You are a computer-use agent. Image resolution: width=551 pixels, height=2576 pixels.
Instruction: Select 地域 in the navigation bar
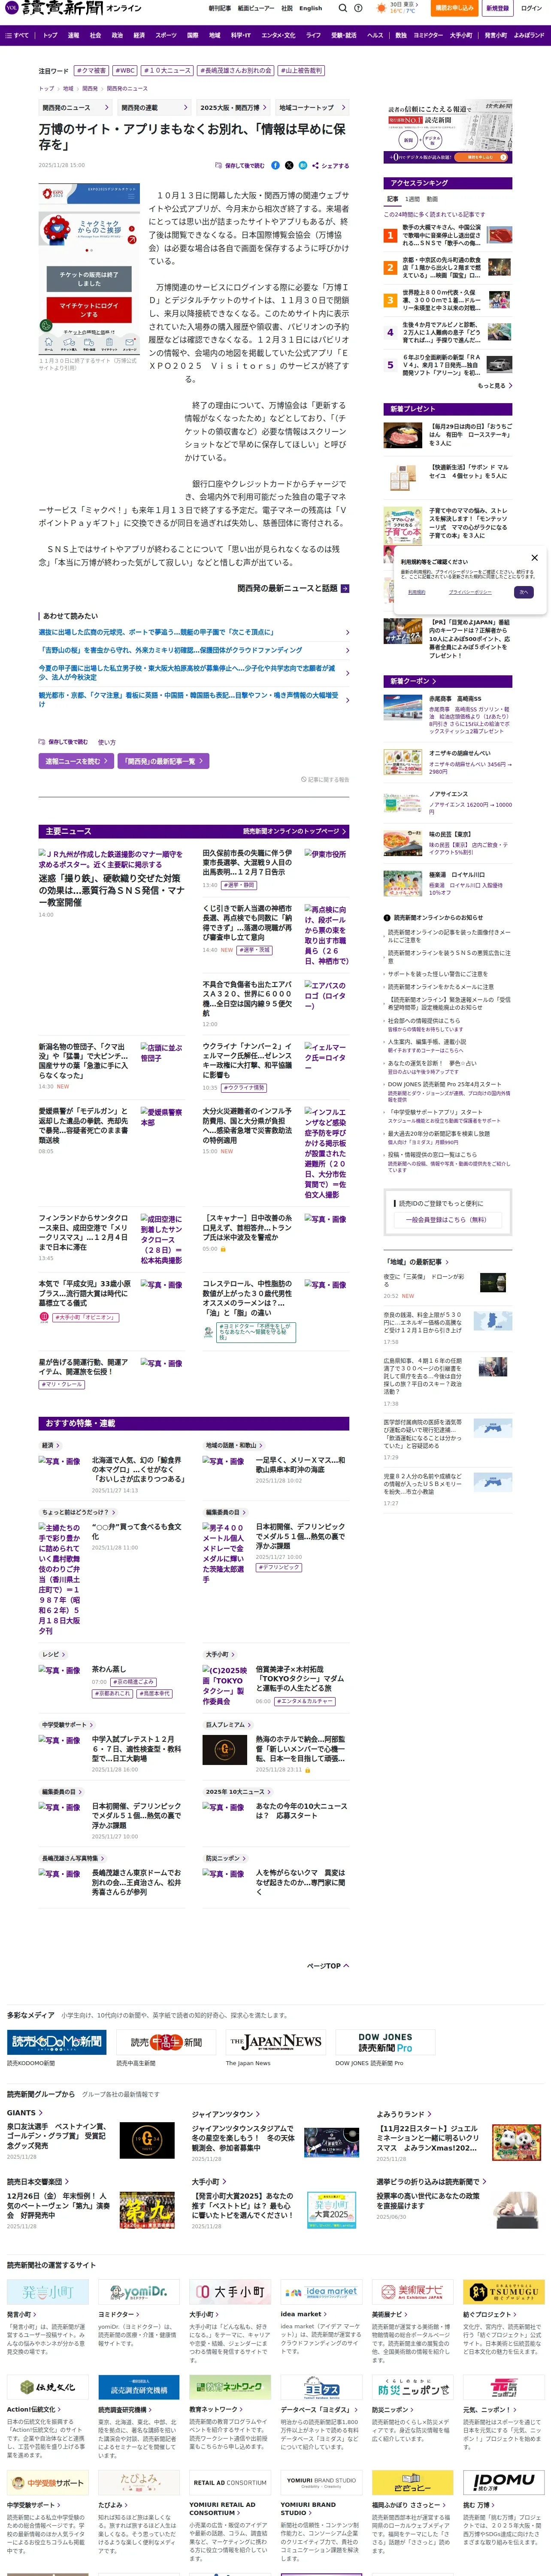[x=214, y=35]
